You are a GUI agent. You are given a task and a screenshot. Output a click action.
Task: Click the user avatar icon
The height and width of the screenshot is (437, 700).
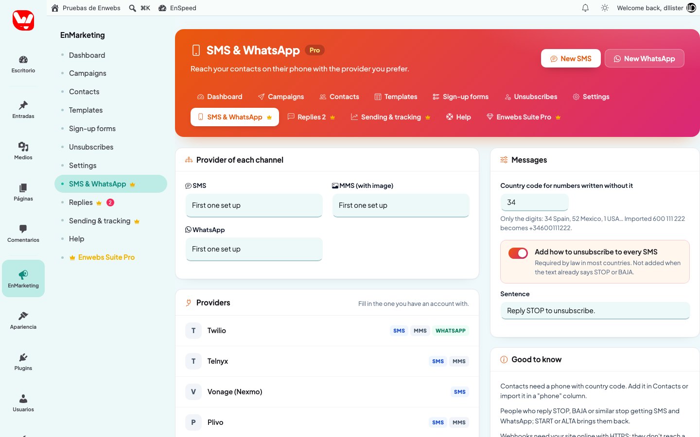[691, 8]
